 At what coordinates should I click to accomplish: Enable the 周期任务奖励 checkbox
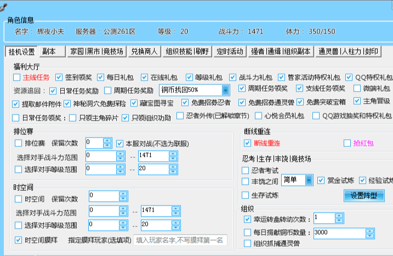pyautogui.click(x=107, y=90)
